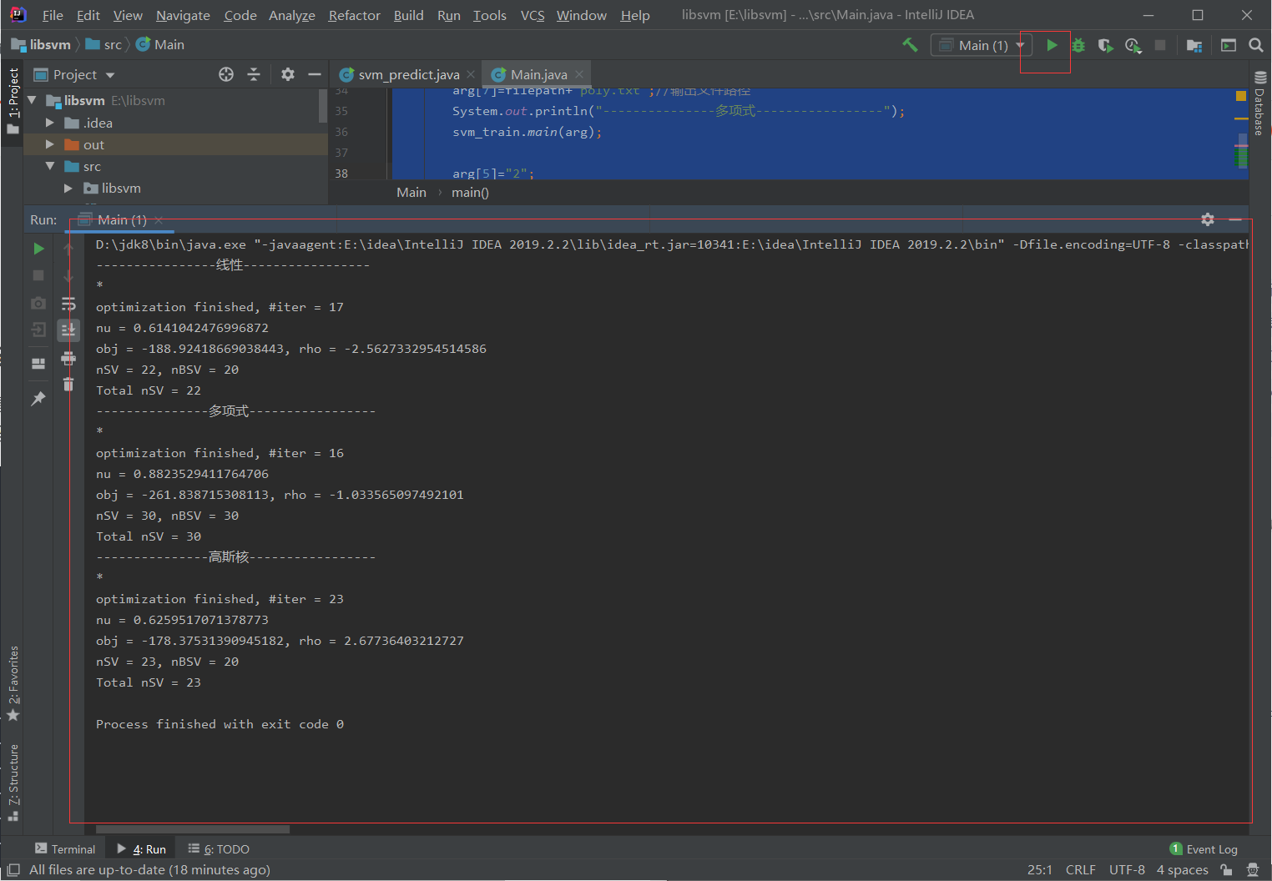Collapse the src folder

pos(49,166)
